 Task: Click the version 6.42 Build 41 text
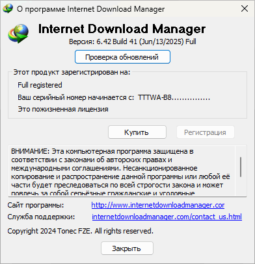(133, 42)
